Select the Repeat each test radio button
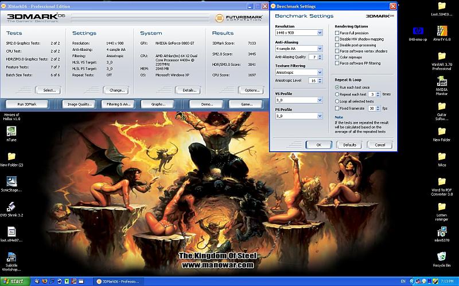Viewport: 459px width, 286px height. click(337, 94)
